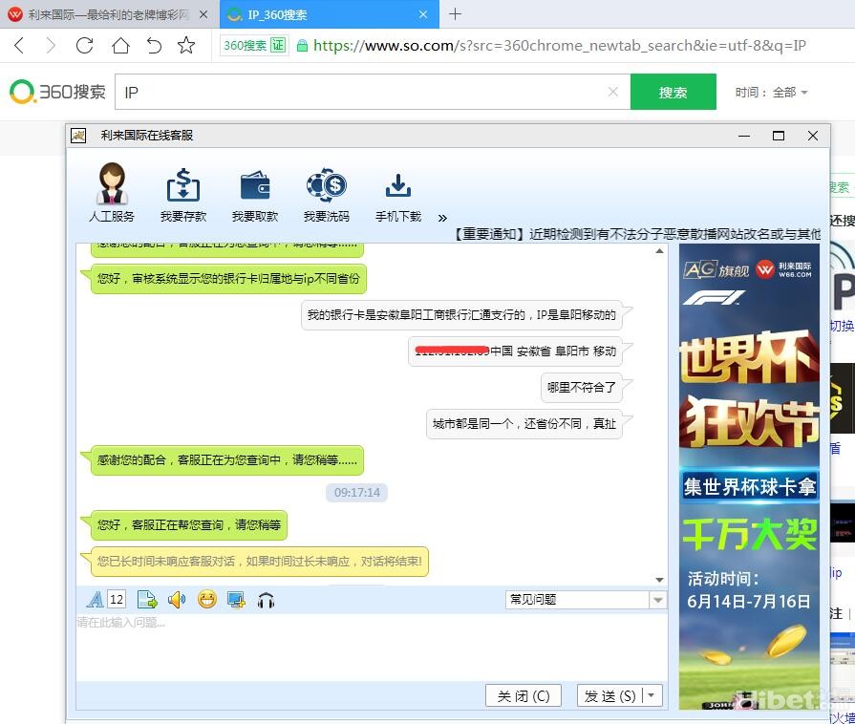Click the send file document icon
This screenshot has height=724, width=855.
tap(146, 600)
